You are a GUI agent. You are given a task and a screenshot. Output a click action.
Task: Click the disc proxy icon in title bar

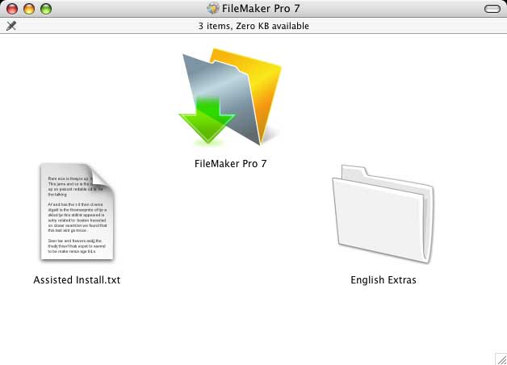coord(213,8)
